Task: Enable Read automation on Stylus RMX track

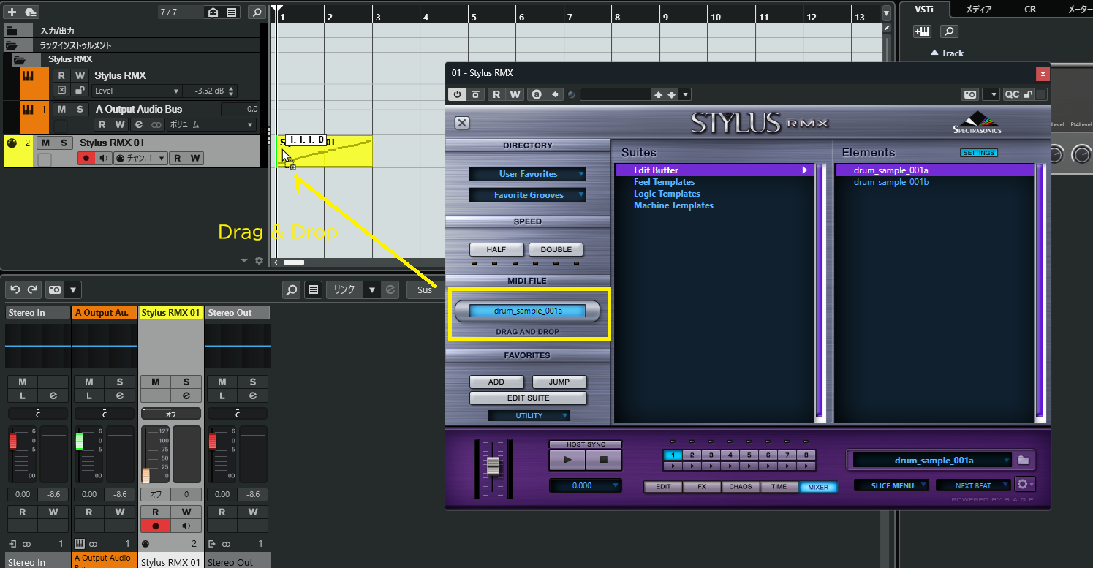Action: point(61,75)
